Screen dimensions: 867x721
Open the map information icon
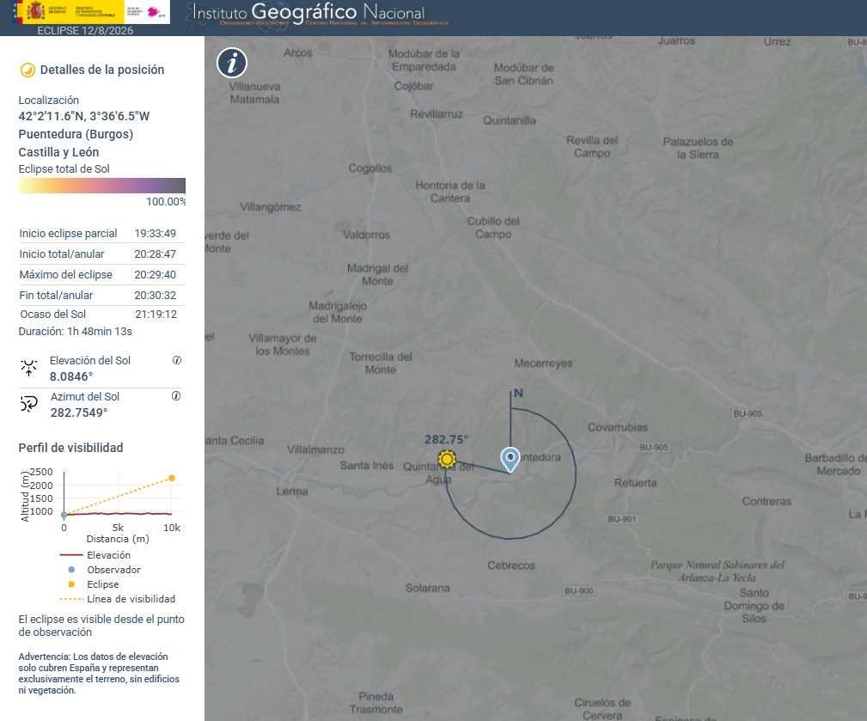(x=232, y=63)
